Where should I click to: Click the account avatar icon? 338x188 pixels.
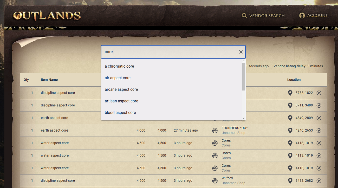(302, 15)
